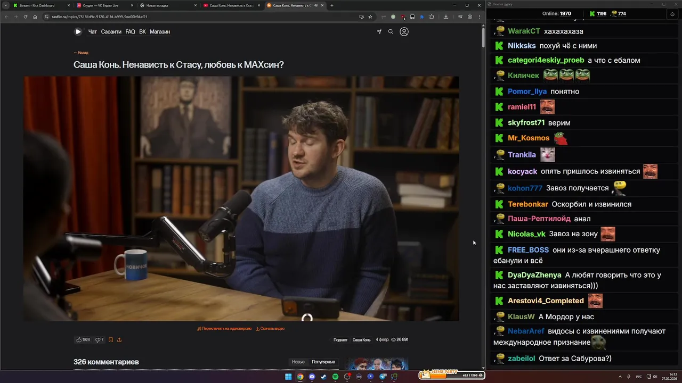This screenshot has height=383, width=682.
Task: Open site search magnifier icon
Action: [x=391, y=31]
